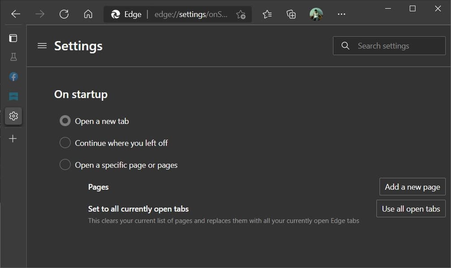Go back to the previous page

tap(16, 14)
